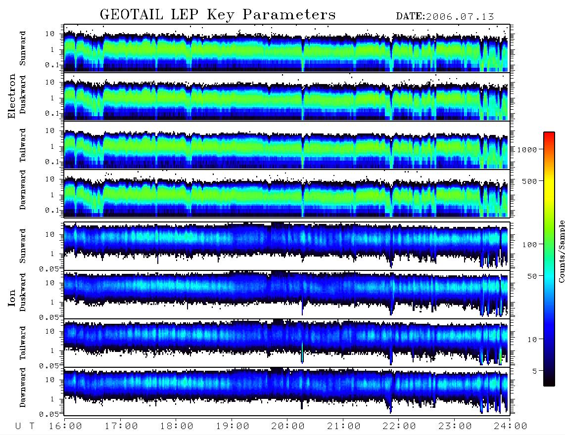Image resolution: width=565 pixels, height=435 pixels.
Task: Click the 500 colorbar tick value
Action: click(529, 181)
